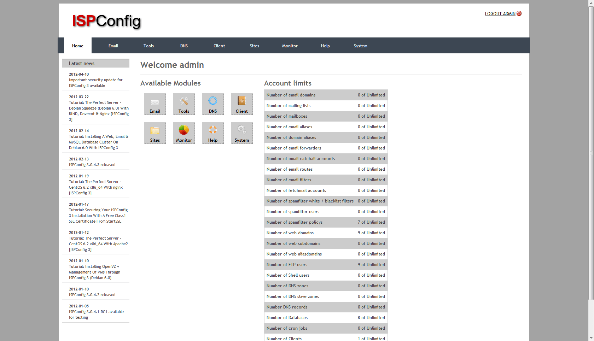Select the Number of mailing lists row
Screen dimensions: 594x341
point(326,106)
